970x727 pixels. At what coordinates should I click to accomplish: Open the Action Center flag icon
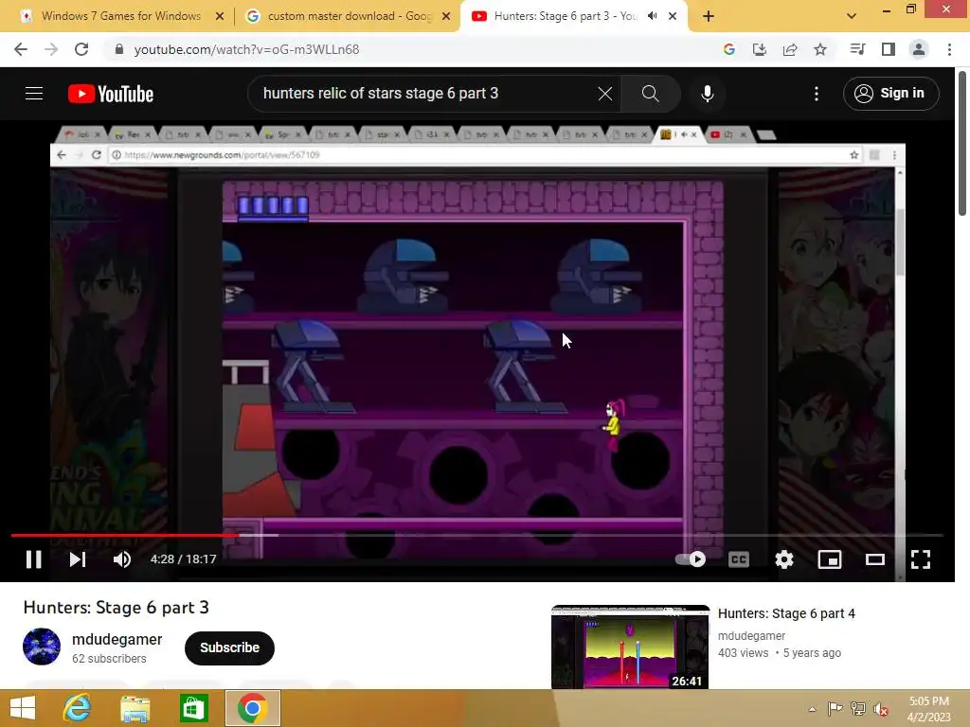coord(835,709)
